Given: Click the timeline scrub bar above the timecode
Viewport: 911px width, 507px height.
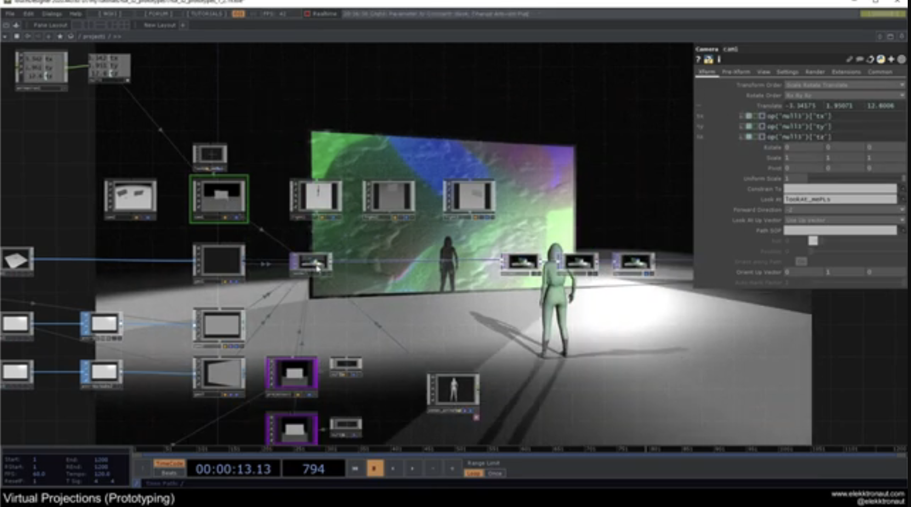Looking at the screenshot, I should tap(521, 454).
